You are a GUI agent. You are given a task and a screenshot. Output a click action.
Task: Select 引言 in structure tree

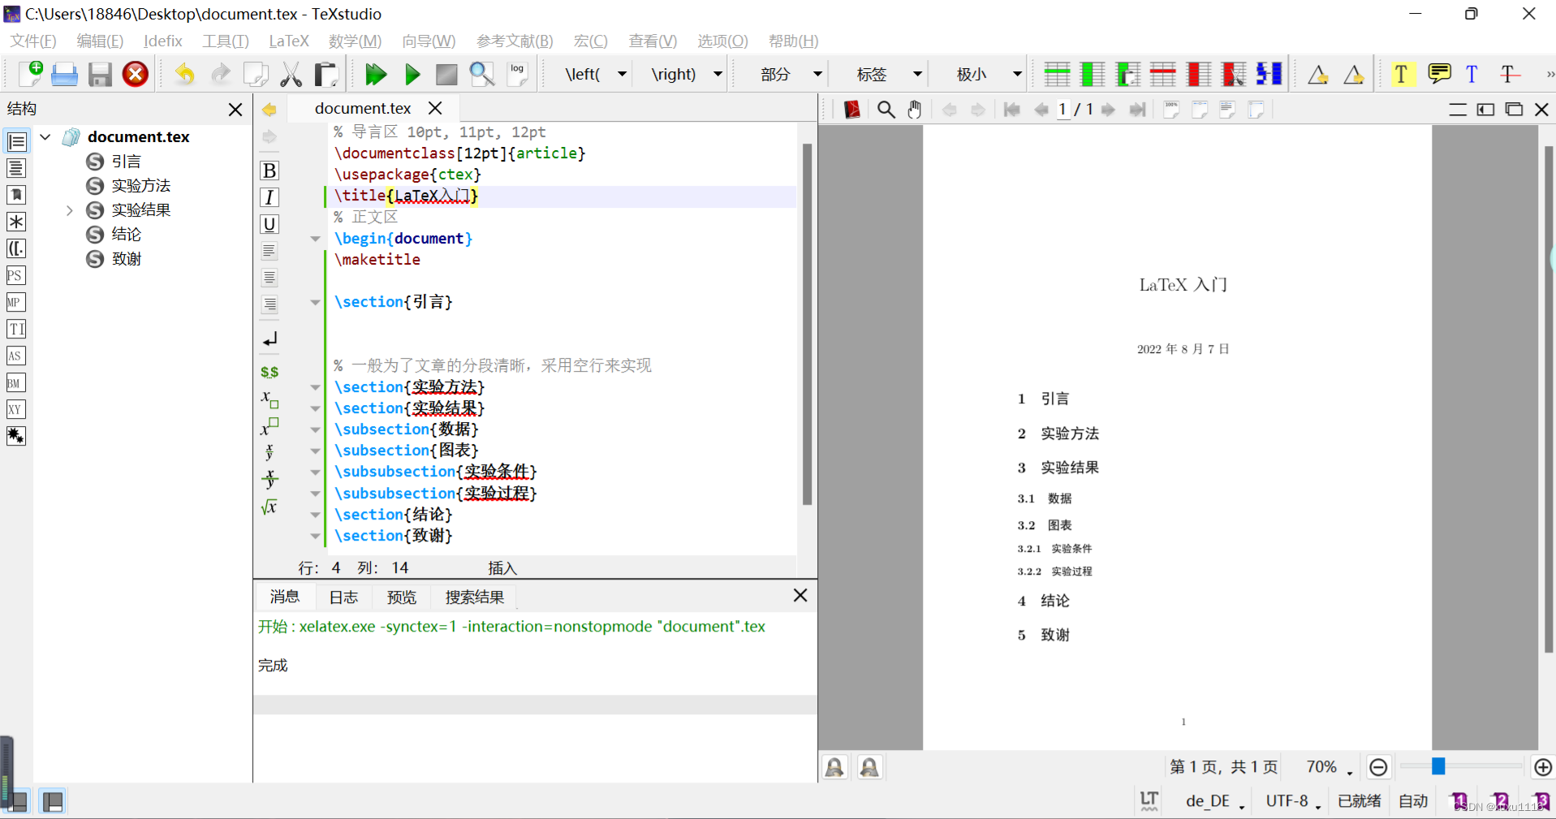pyautogui.click(x=127, y=162)
